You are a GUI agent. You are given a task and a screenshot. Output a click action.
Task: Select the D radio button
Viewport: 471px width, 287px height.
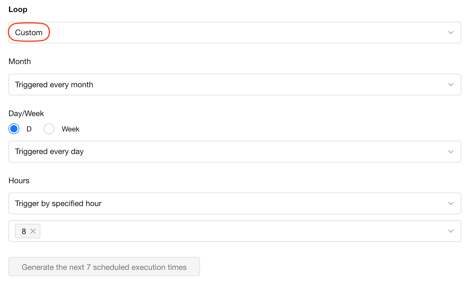tap(14, 129)
